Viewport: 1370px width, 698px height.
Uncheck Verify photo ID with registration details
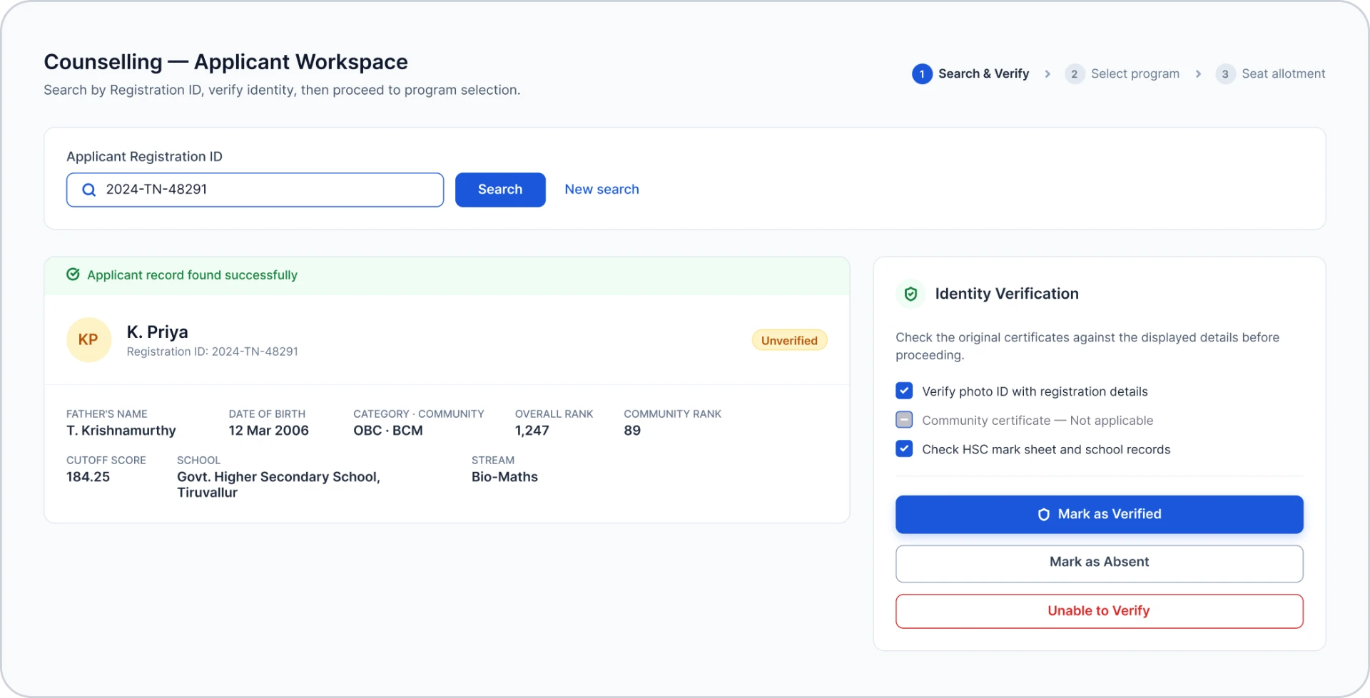[x=904, y=391]
